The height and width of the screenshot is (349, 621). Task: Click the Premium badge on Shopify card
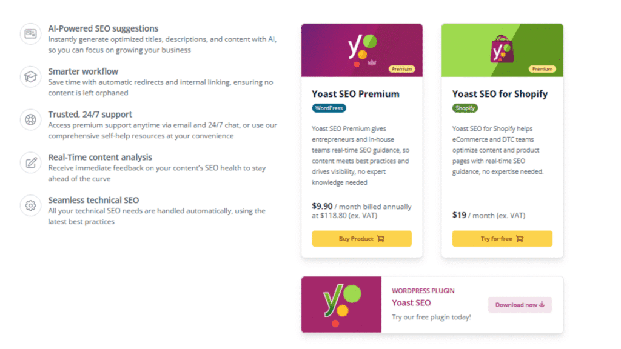pyautogui.click(x=542, y=69)
